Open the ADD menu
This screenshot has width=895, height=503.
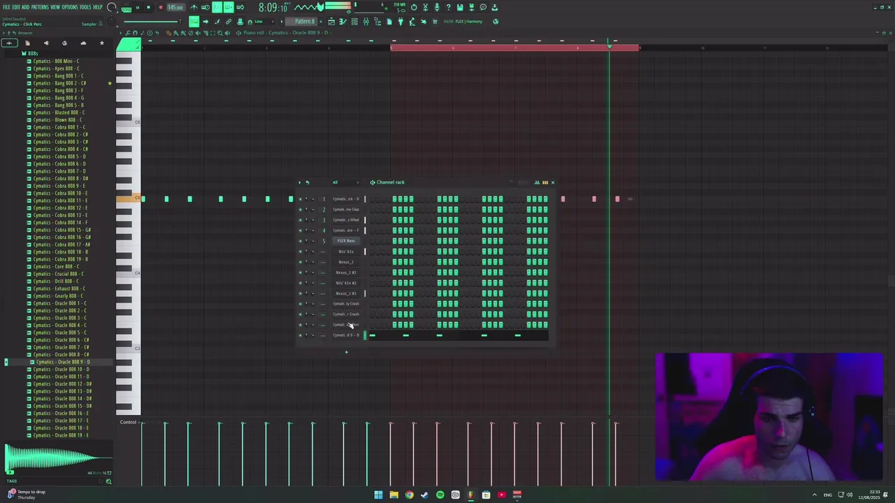pos(26,7)
